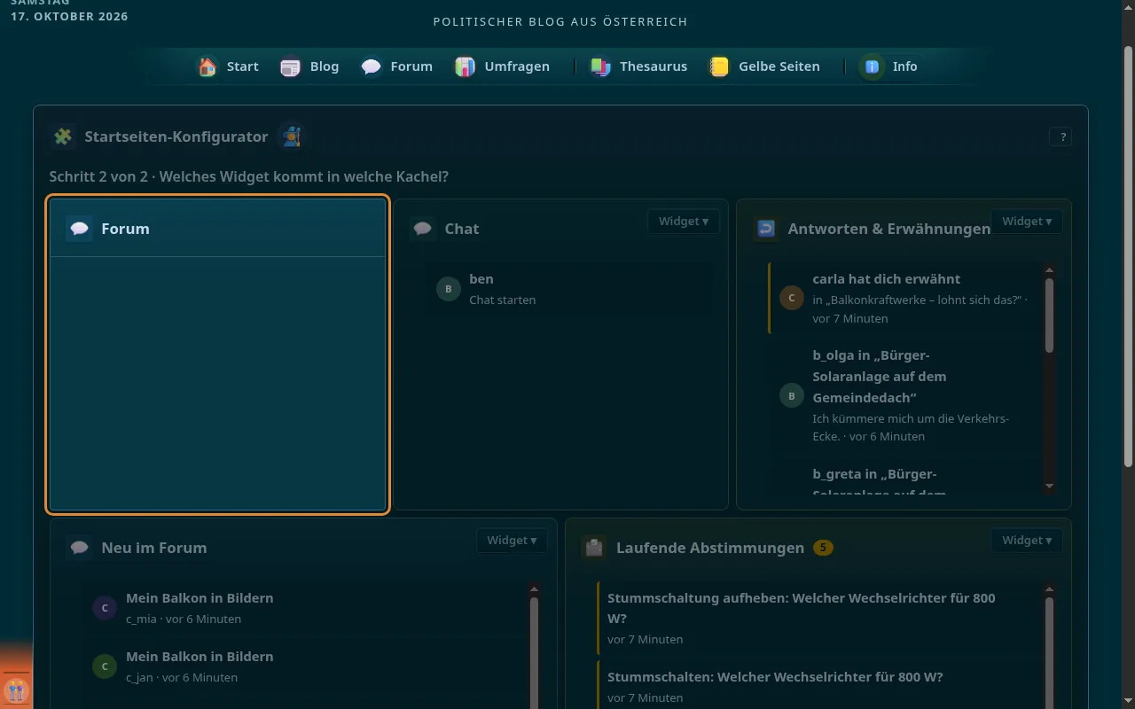Image resolution: width=1135 pixels, height=709 pixels.
Task: Click the 'Laufende Abstimmungen' tile title
Action: click(709, 548)
